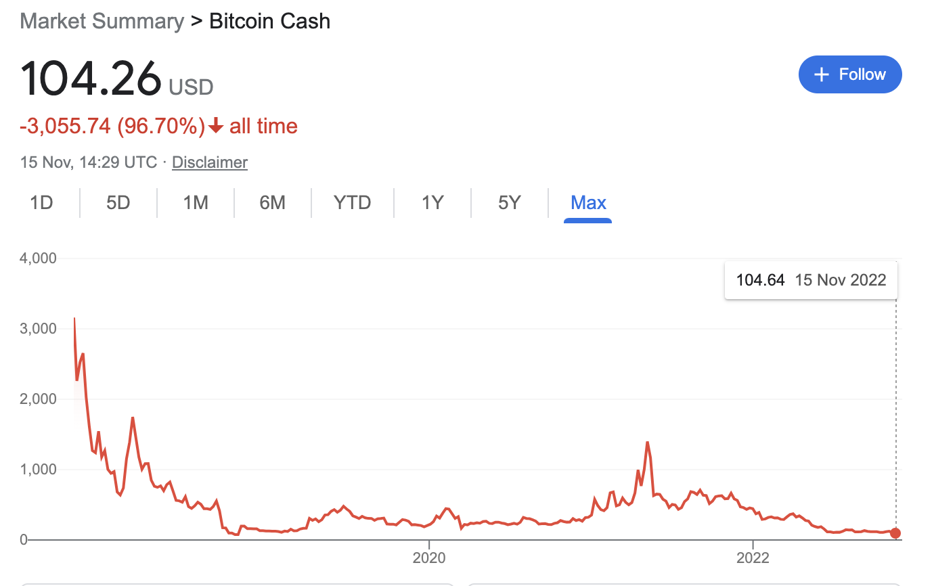Switch to the 1Y chart view

point(431,202)
